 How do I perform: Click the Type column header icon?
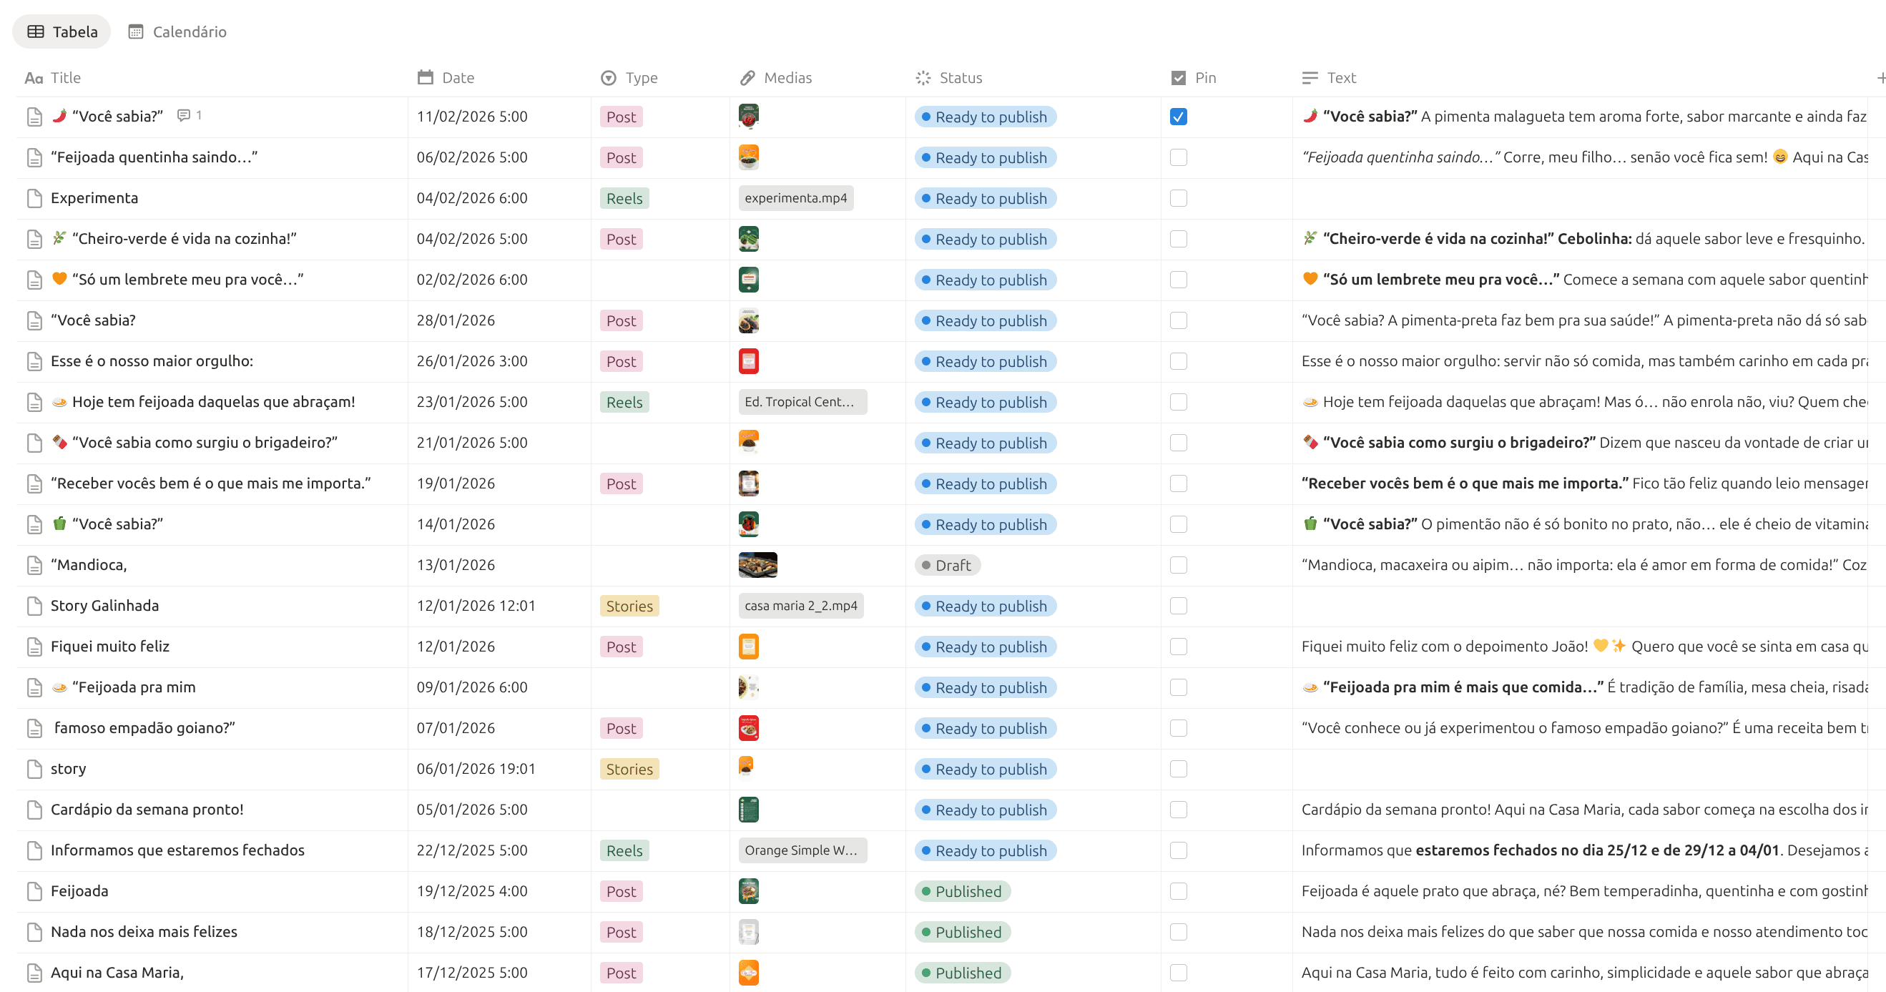click(607, 77)
